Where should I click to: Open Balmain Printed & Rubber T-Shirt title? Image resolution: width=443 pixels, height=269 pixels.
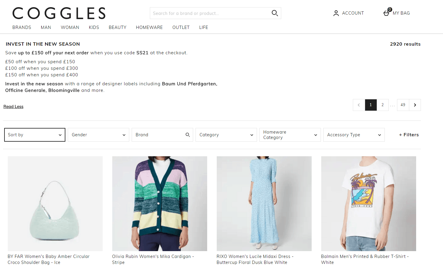tap(365, 259)
